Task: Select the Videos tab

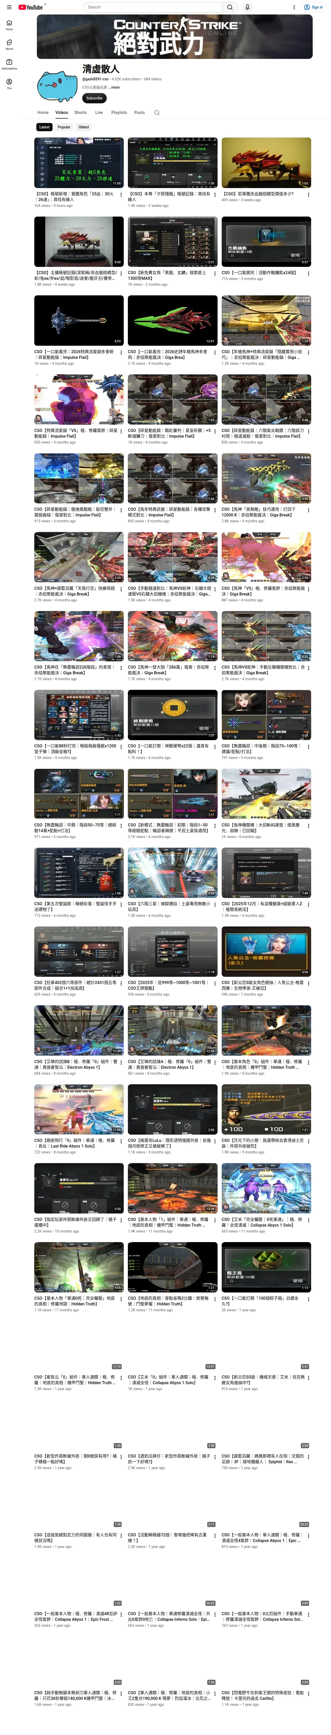Action: click(x=62, y=112)
